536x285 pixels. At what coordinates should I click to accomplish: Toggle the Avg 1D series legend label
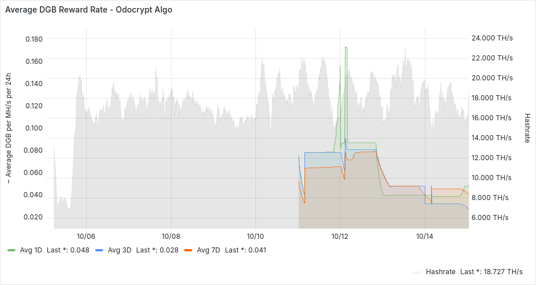pos(30,250)
